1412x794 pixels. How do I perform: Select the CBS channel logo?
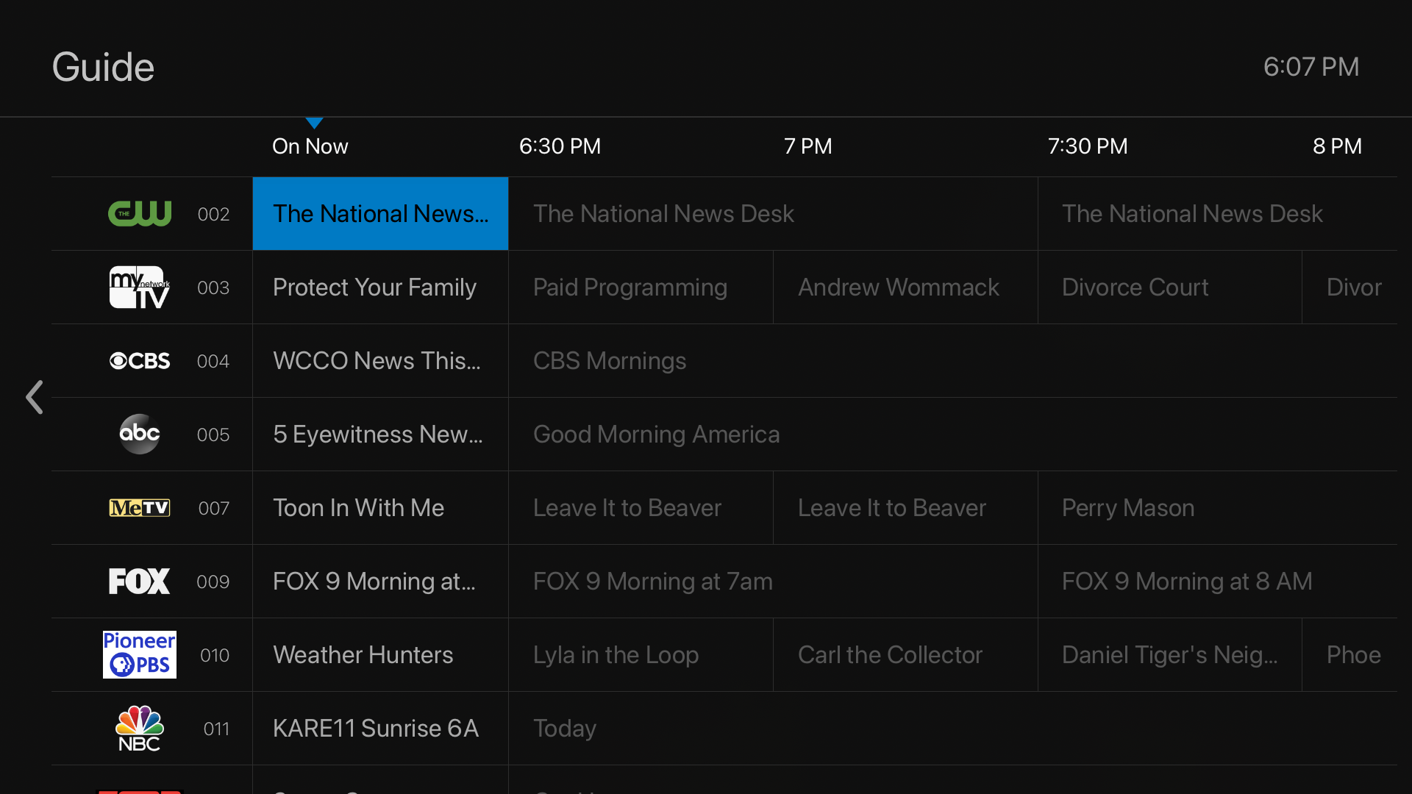click(x=140, y=361)
